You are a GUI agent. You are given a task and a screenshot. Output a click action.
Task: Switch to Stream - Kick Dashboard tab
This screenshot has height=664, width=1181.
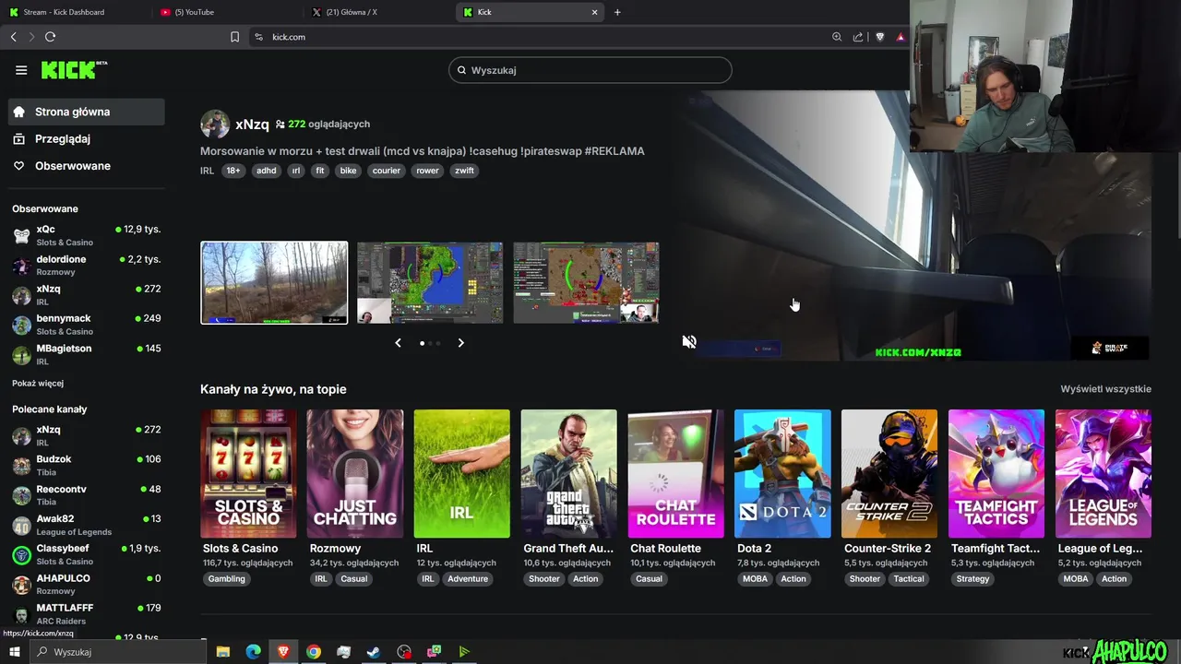[x=76, y=12]
